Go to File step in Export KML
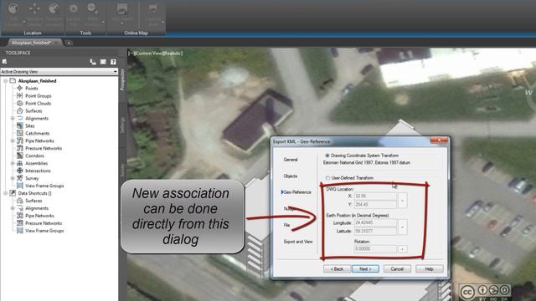 (286, 225)
